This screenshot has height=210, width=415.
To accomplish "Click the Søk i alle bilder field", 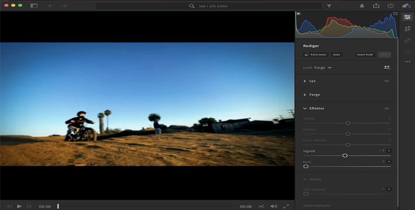I will (208, 6).
